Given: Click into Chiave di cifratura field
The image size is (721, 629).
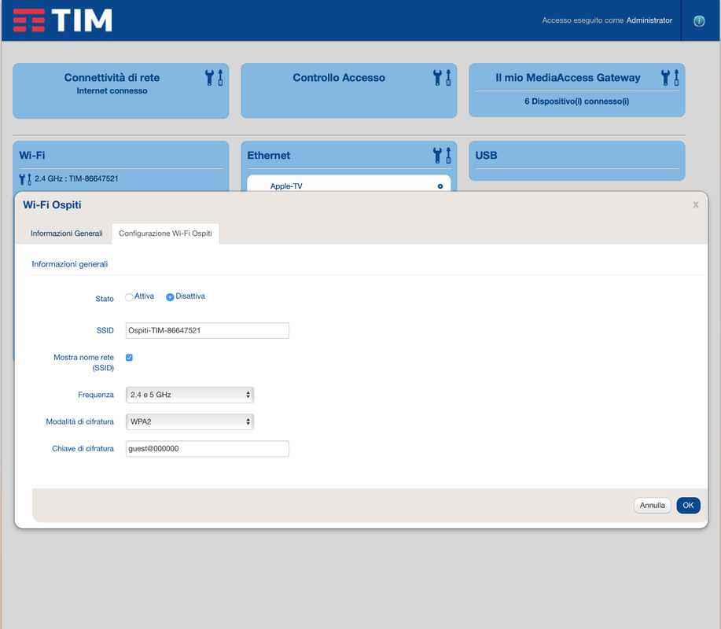Looking at the screenshot, I should [208, 449].
